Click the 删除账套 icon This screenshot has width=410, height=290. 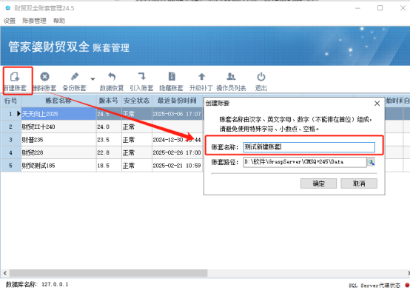pos(44,77)
